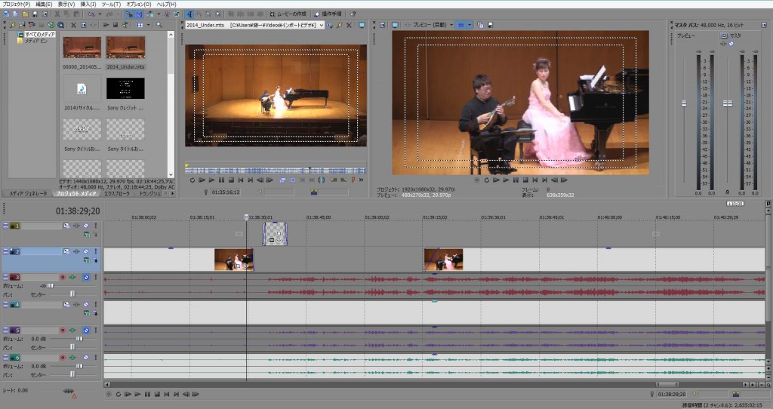Click the 操作手順 button
773x409 pixels.
[x=328, y=14]
